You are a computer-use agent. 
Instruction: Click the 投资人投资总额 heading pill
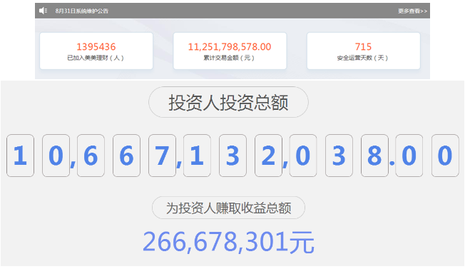tap(228, 102)
